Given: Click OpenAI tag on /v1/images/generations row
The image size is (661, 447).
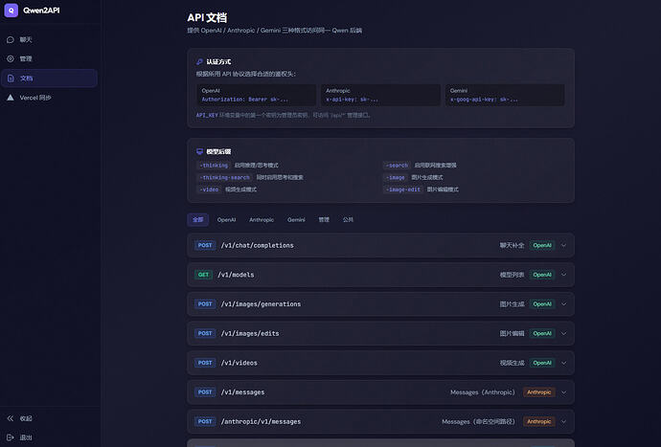Looking at the screenshot, I should (x=542, y=304).
